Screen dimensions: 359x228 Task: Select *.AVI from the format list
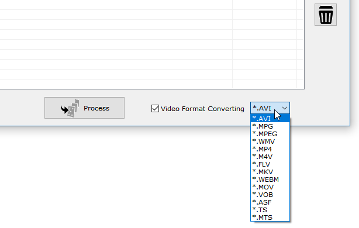coord(270,119)
